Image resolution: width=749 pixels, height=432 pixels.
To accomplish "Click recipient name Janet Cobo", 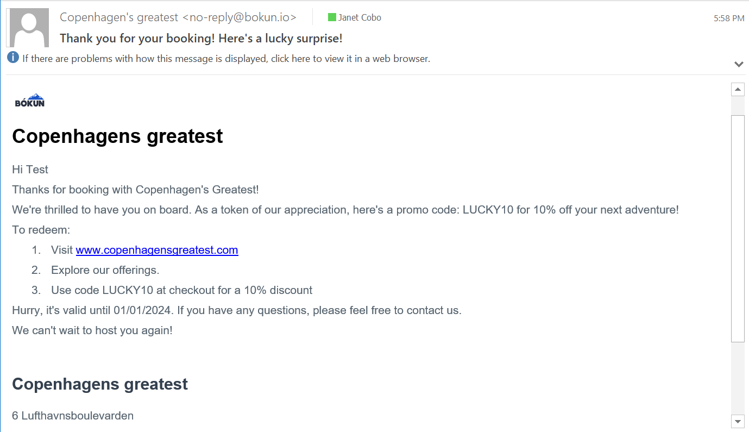I will point(359,17).
